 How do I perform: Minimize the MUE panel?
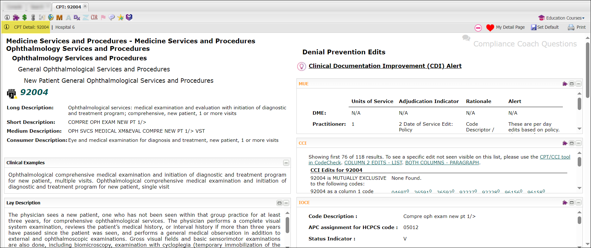click(x=578, y=84)
